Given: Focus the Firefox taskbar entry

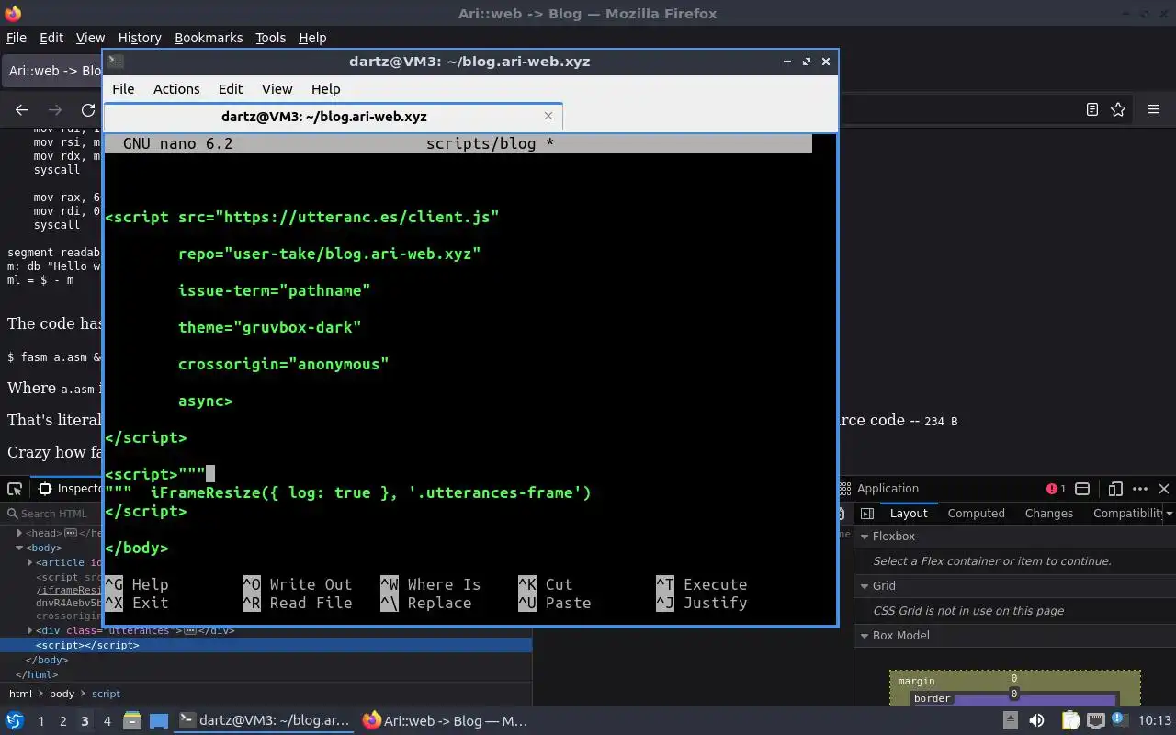Looking at the screenshot, I should 447,721.
